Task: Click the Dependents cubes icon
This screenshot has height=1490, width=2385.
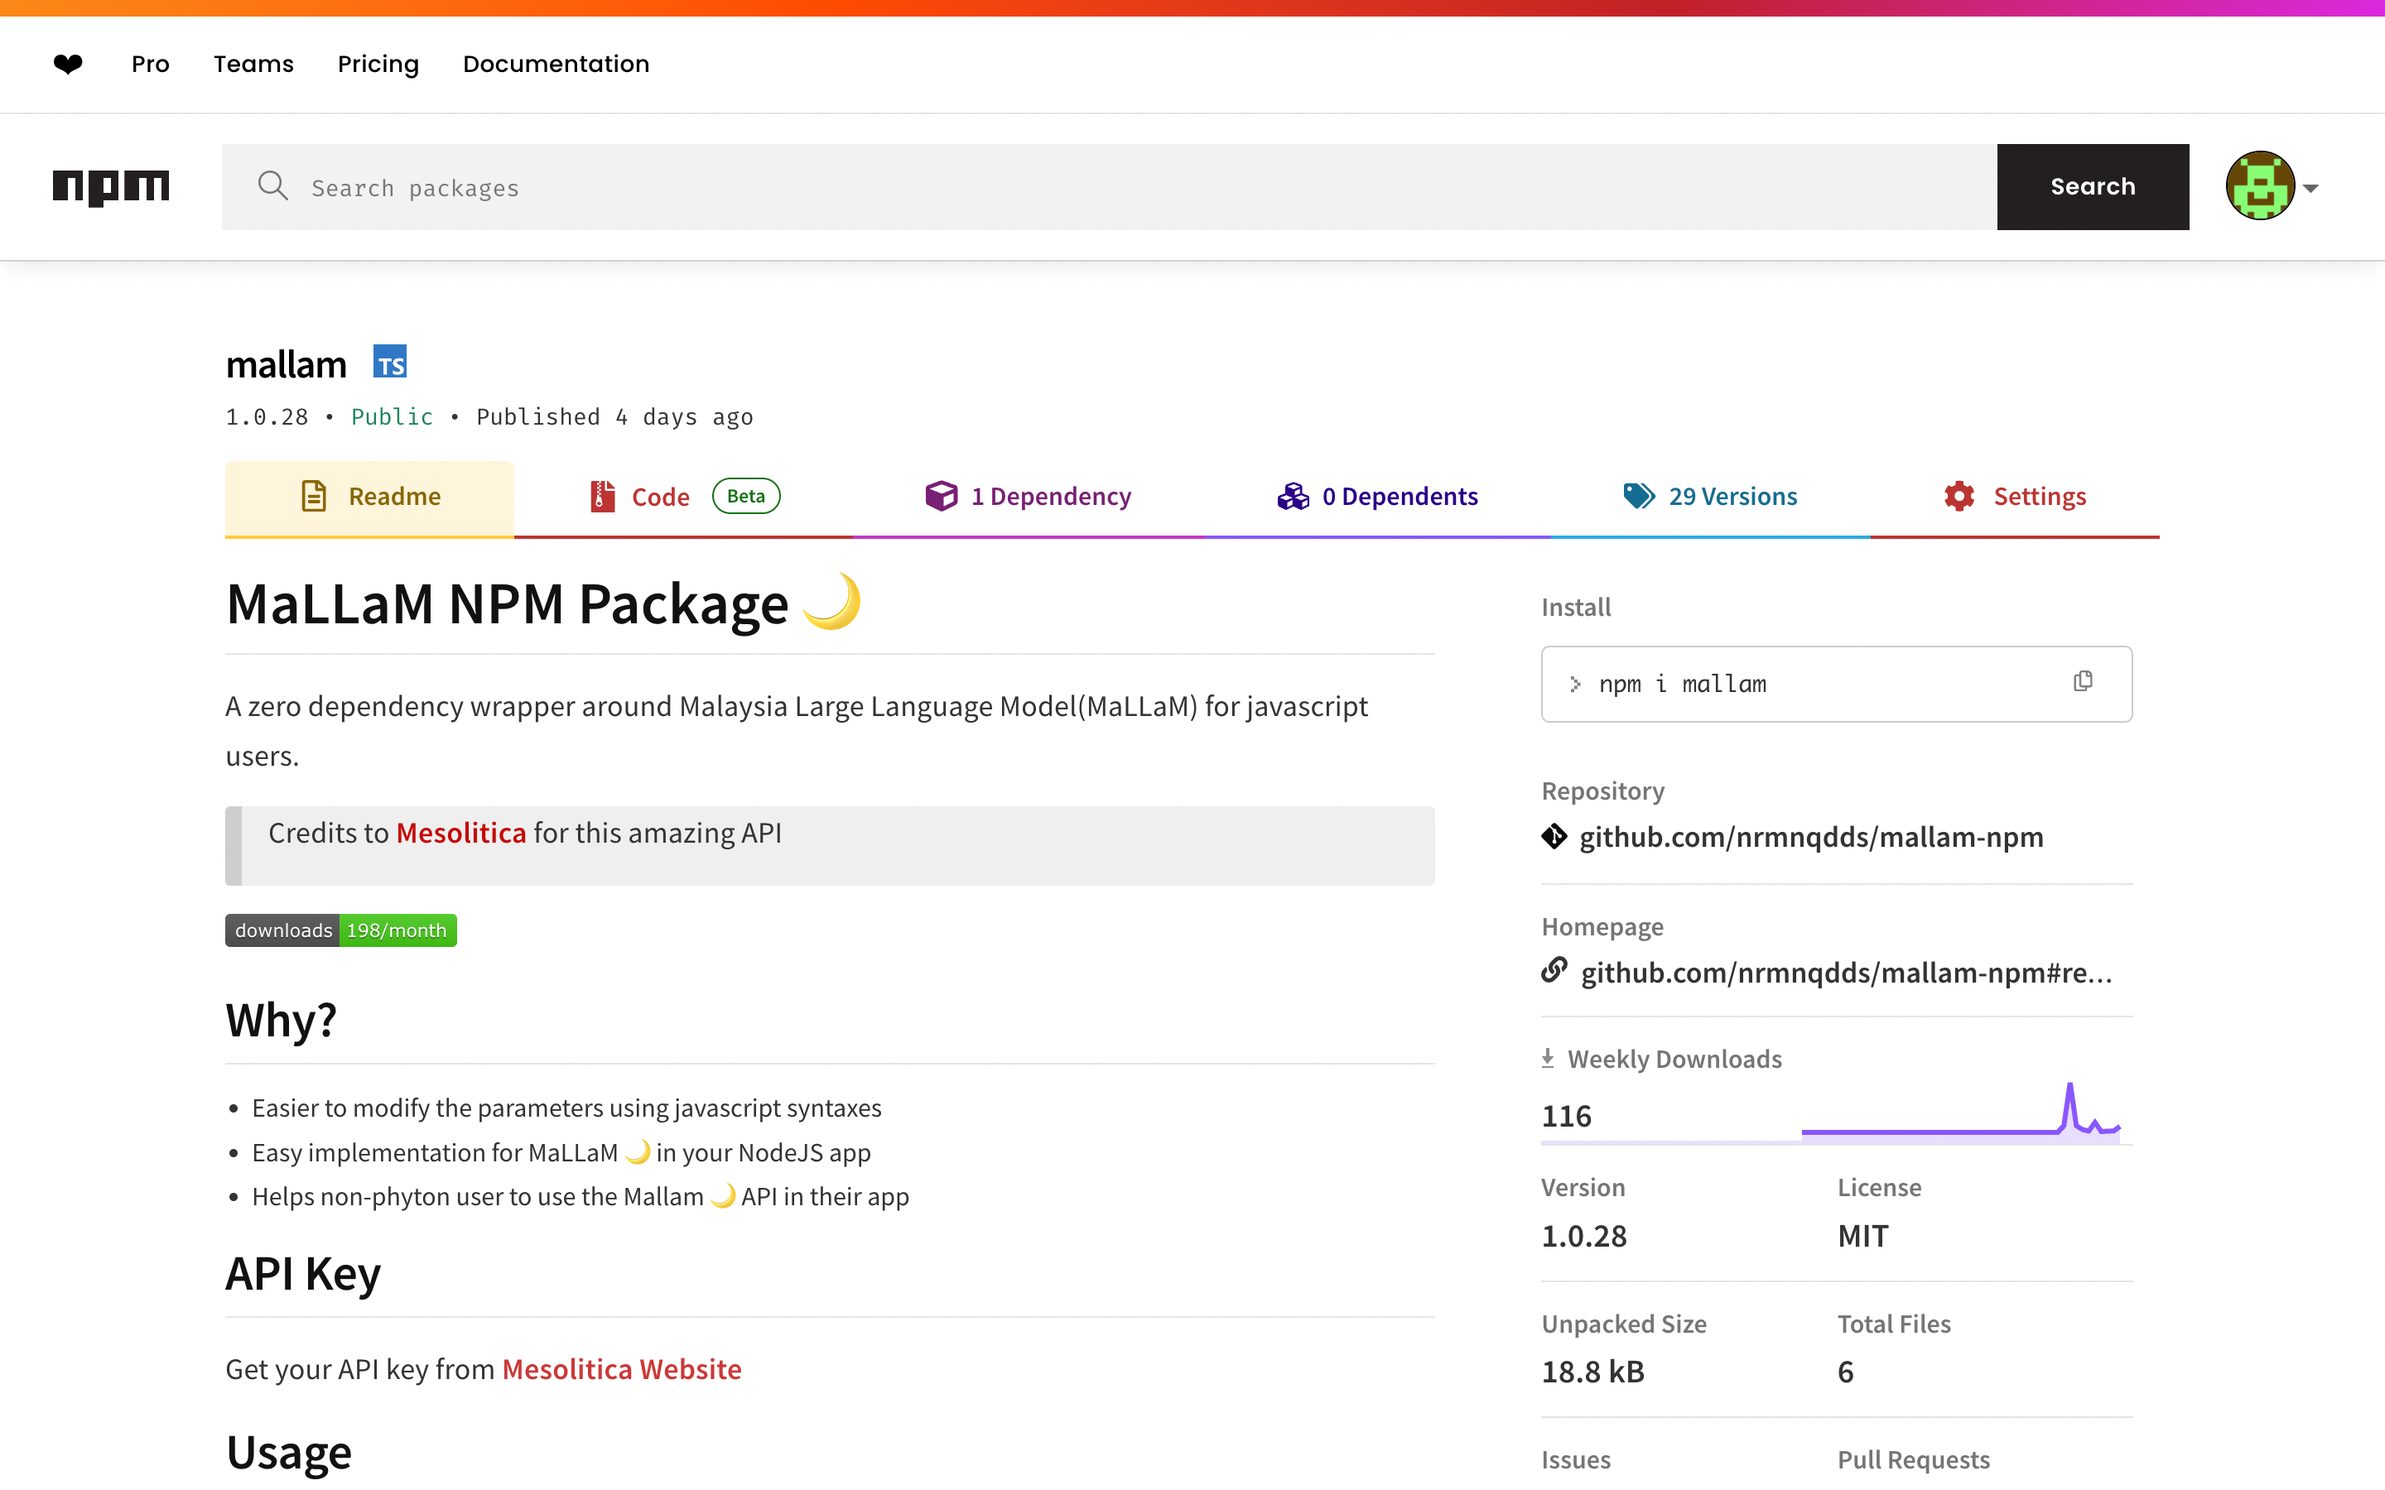Action: pos(1293,496)
